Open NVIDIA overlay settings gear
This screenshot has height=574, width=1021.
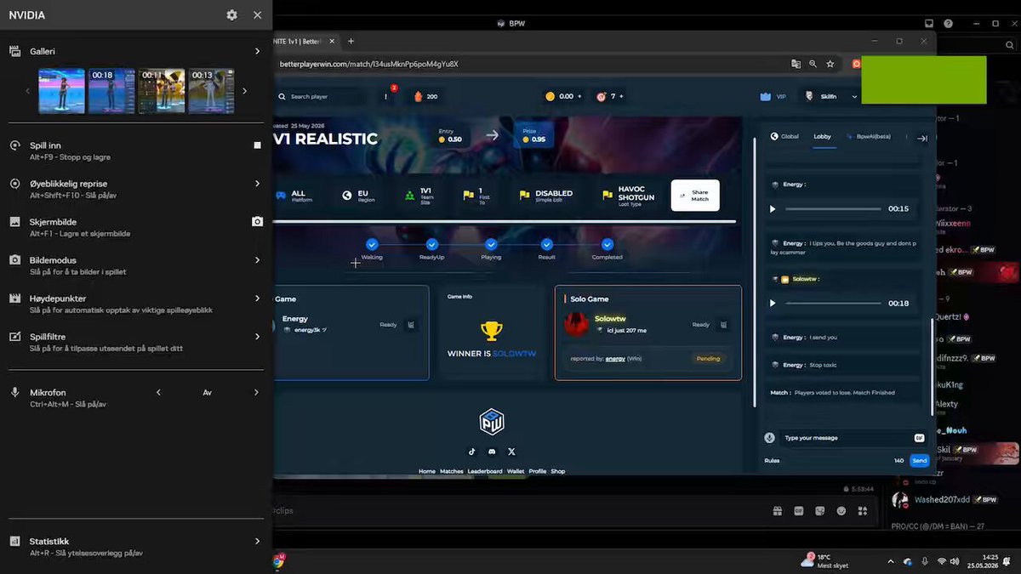click(232, 15)
